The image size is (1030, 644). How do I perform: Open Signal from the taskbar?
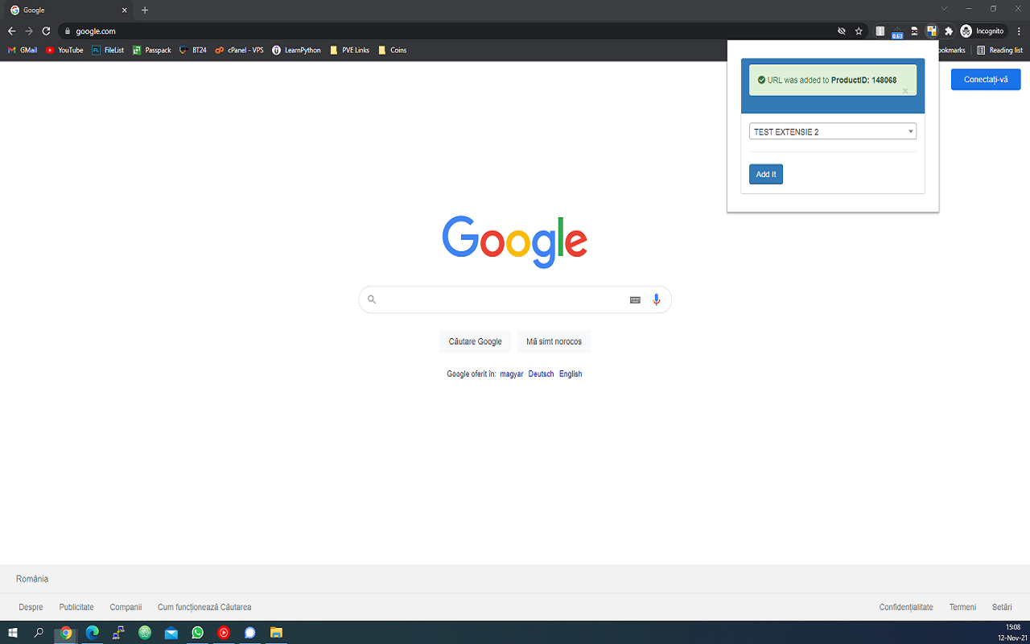(x=250, y=633)
